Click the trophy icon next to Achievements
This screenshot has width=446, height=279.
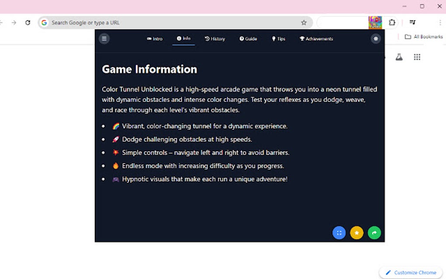[x=302, y=38]
